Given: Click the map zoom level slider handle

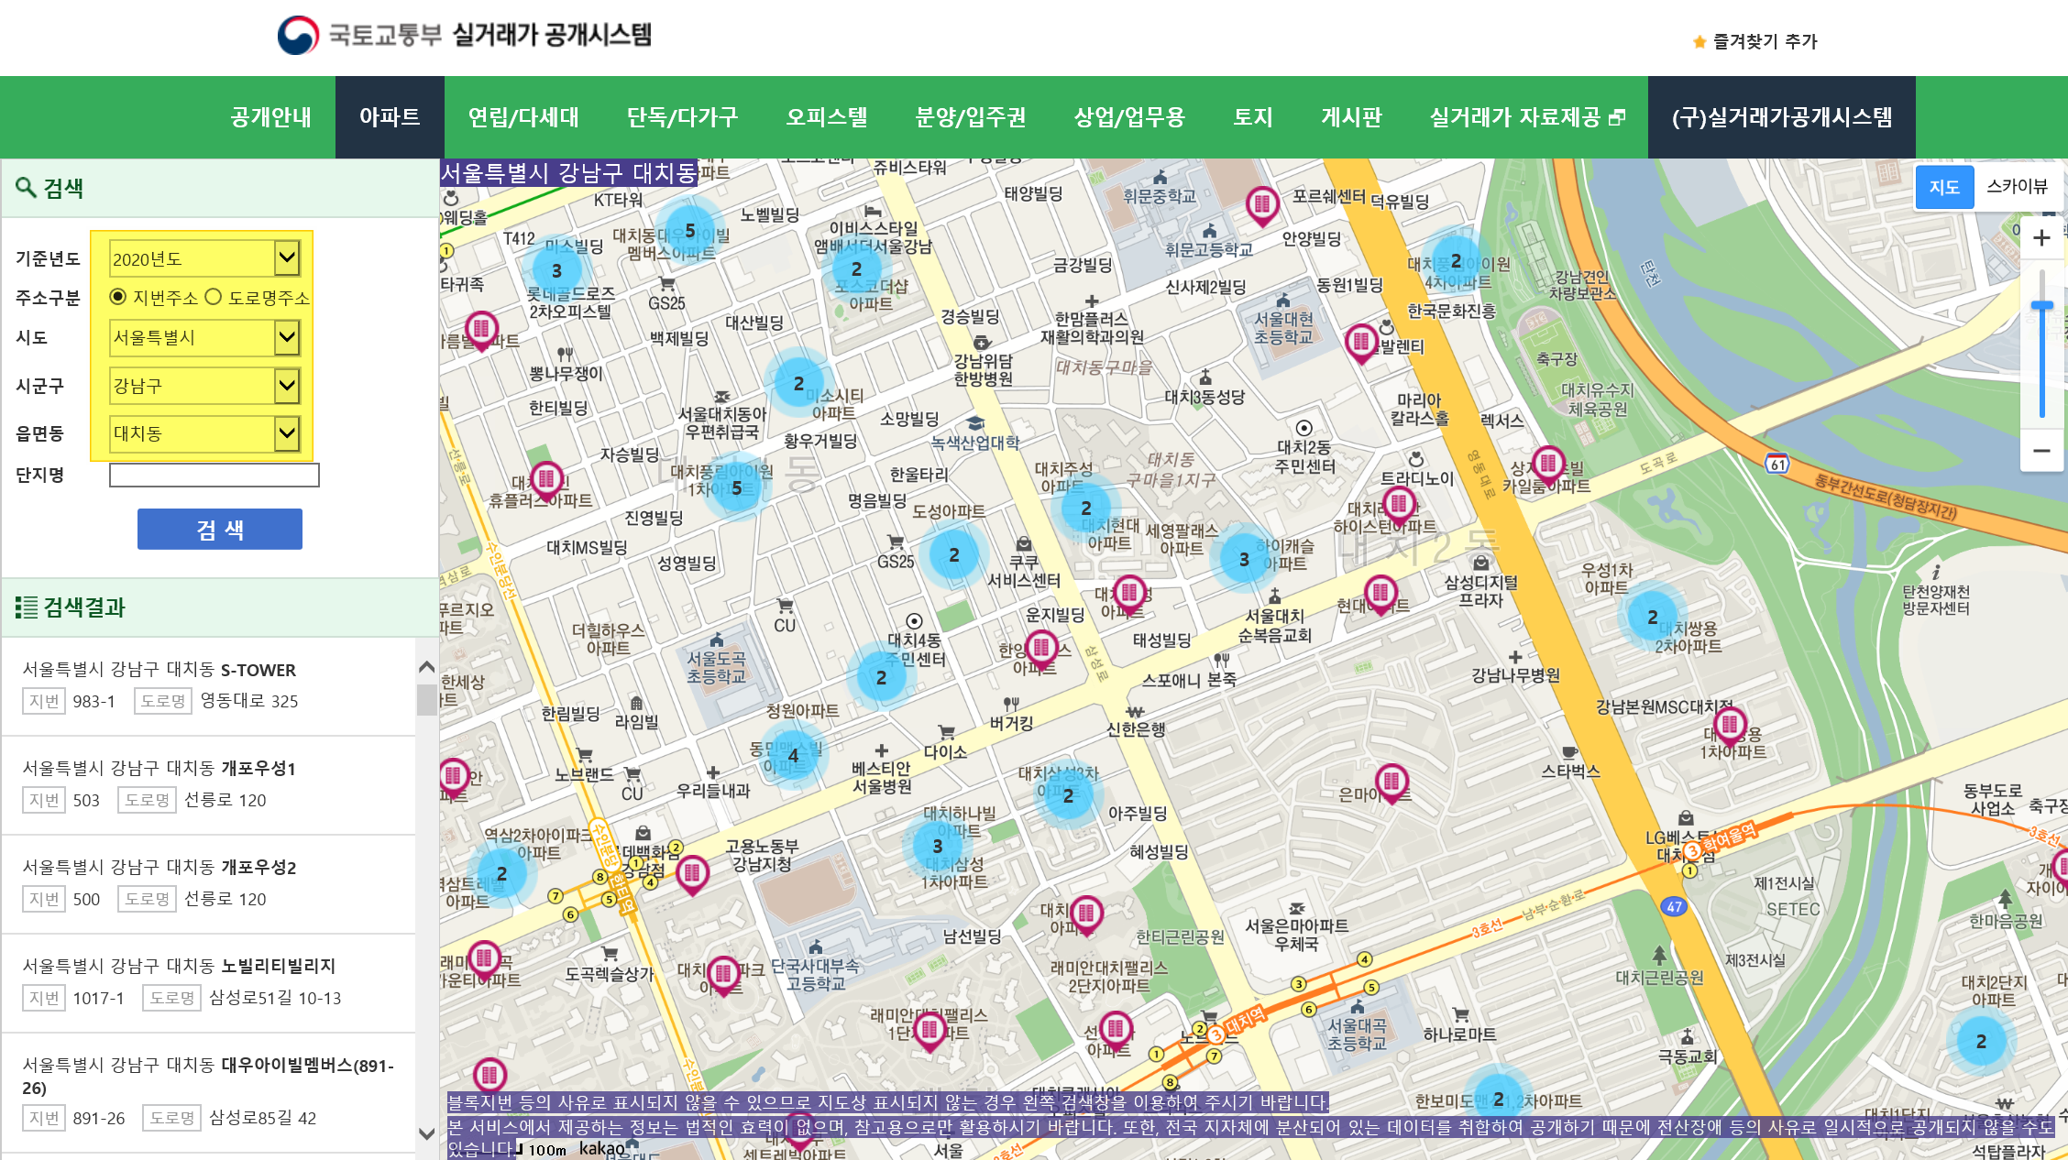Looking at the screenshot, I should [2041, 306].
